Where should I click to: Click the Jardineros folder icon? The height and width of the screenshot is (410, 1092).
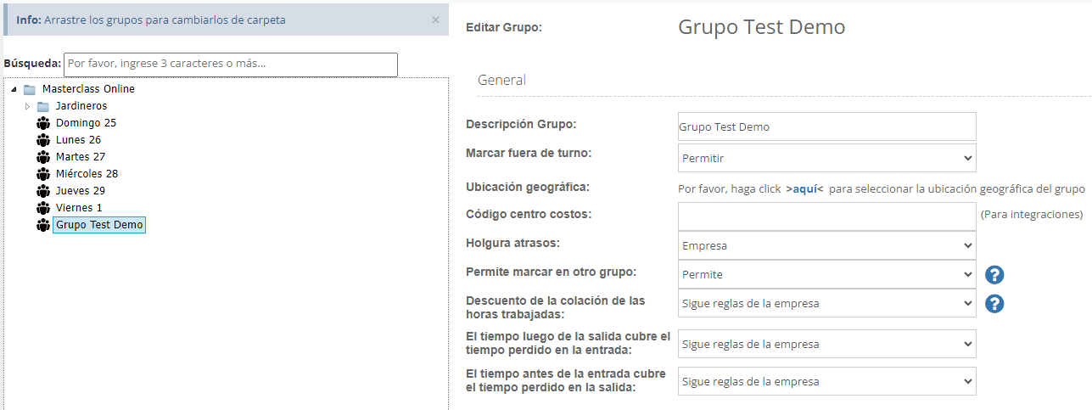pos(43,106)
